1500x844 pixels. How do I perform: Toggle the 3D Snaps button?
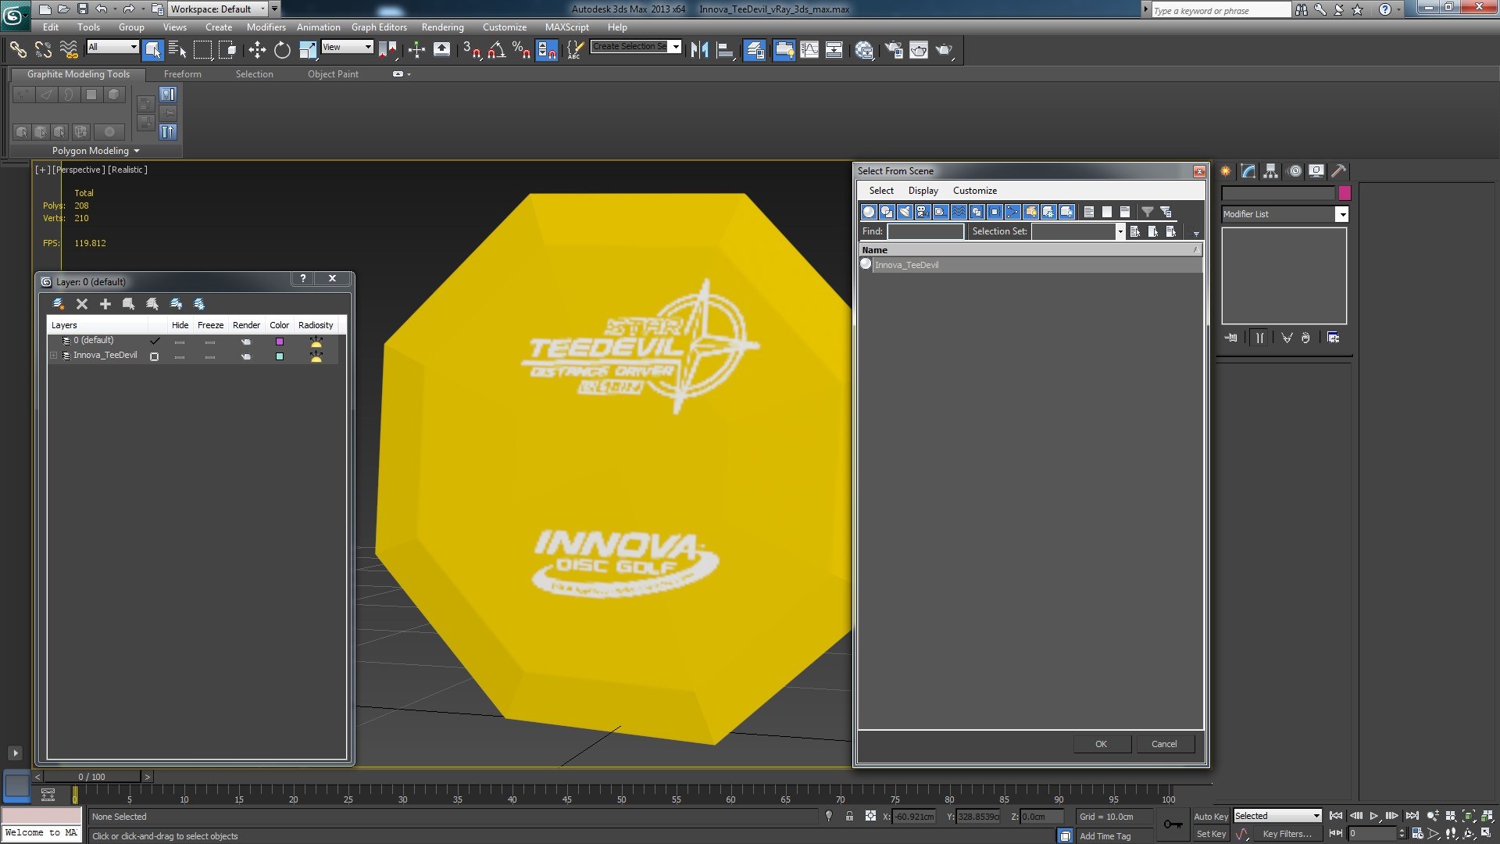pos(471,50)
